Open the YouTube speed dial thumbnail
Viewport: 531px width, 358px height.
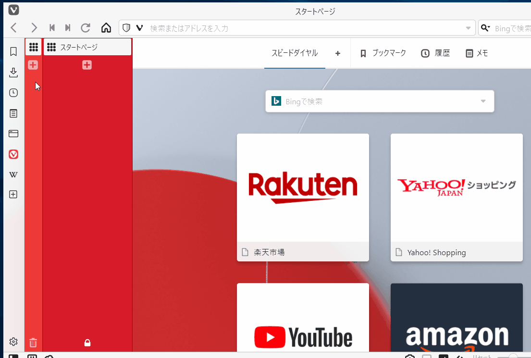point(303,317)
